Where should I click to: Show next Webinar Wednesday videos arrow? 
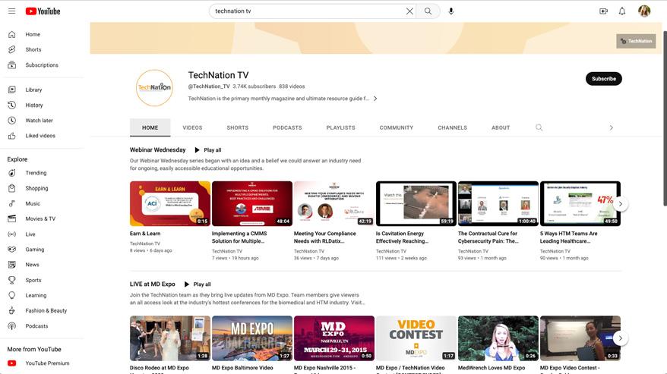pyautogui.click(x=620, y=204)
